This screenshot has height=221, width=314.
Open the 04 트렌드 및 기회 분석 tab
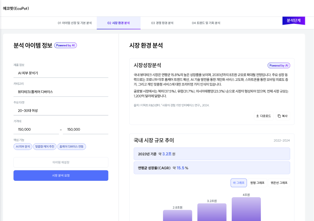click(x=206, y=23)
